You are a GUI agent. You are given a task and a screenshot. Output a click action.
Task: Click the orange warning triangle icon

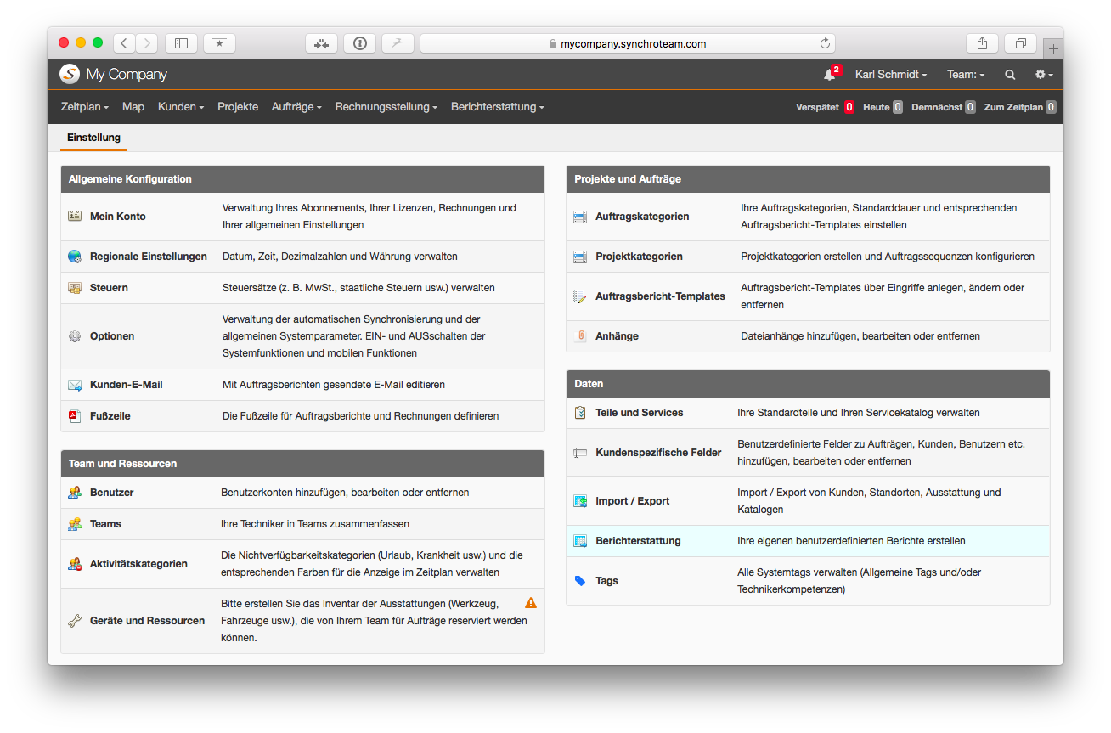click(531, 603)
